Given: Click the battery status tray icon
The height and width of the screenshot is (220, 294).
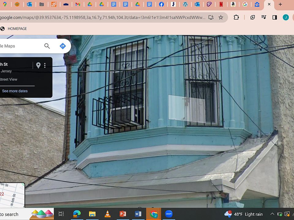Looking at the screenshot, I should [x=280, y=214].
